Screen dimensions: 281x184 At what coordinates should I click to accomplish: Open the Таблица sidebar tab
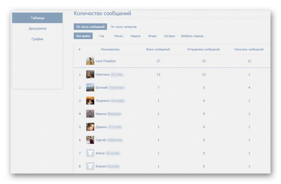(x=37, y=18)
